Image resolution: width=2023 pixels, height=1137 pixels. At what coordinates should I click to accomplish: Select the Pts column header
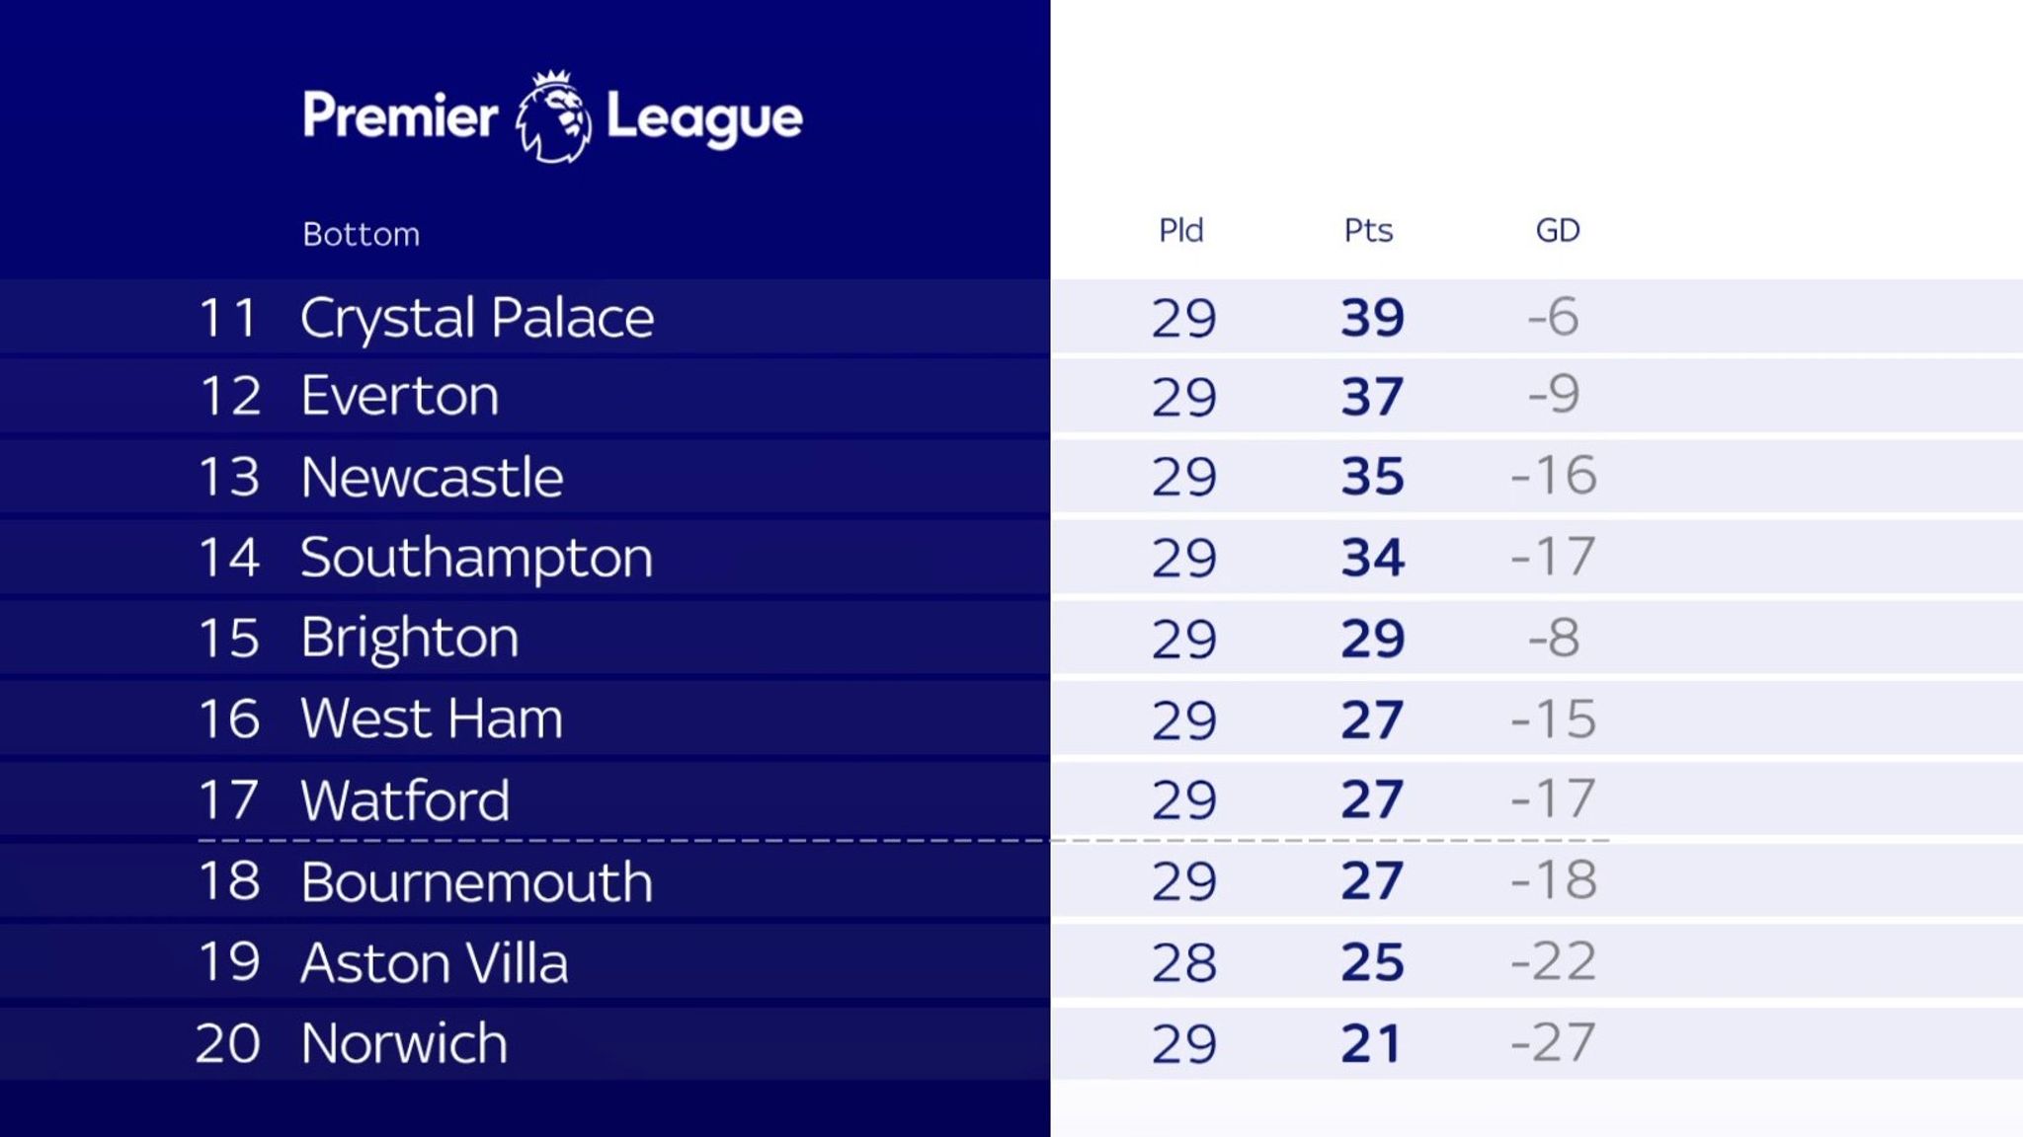(x=1368, y=231)
